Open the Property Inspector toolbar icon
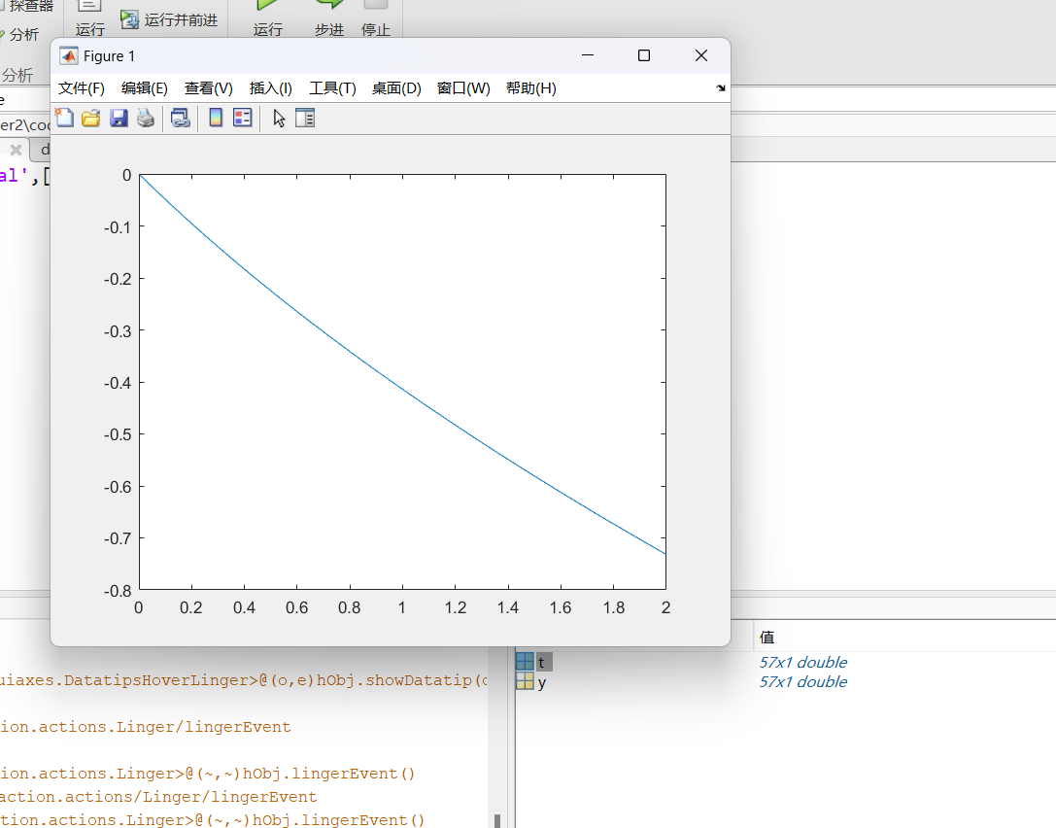Image resolution: width=1056 pixels, height=828 pixels. (305, 118)
